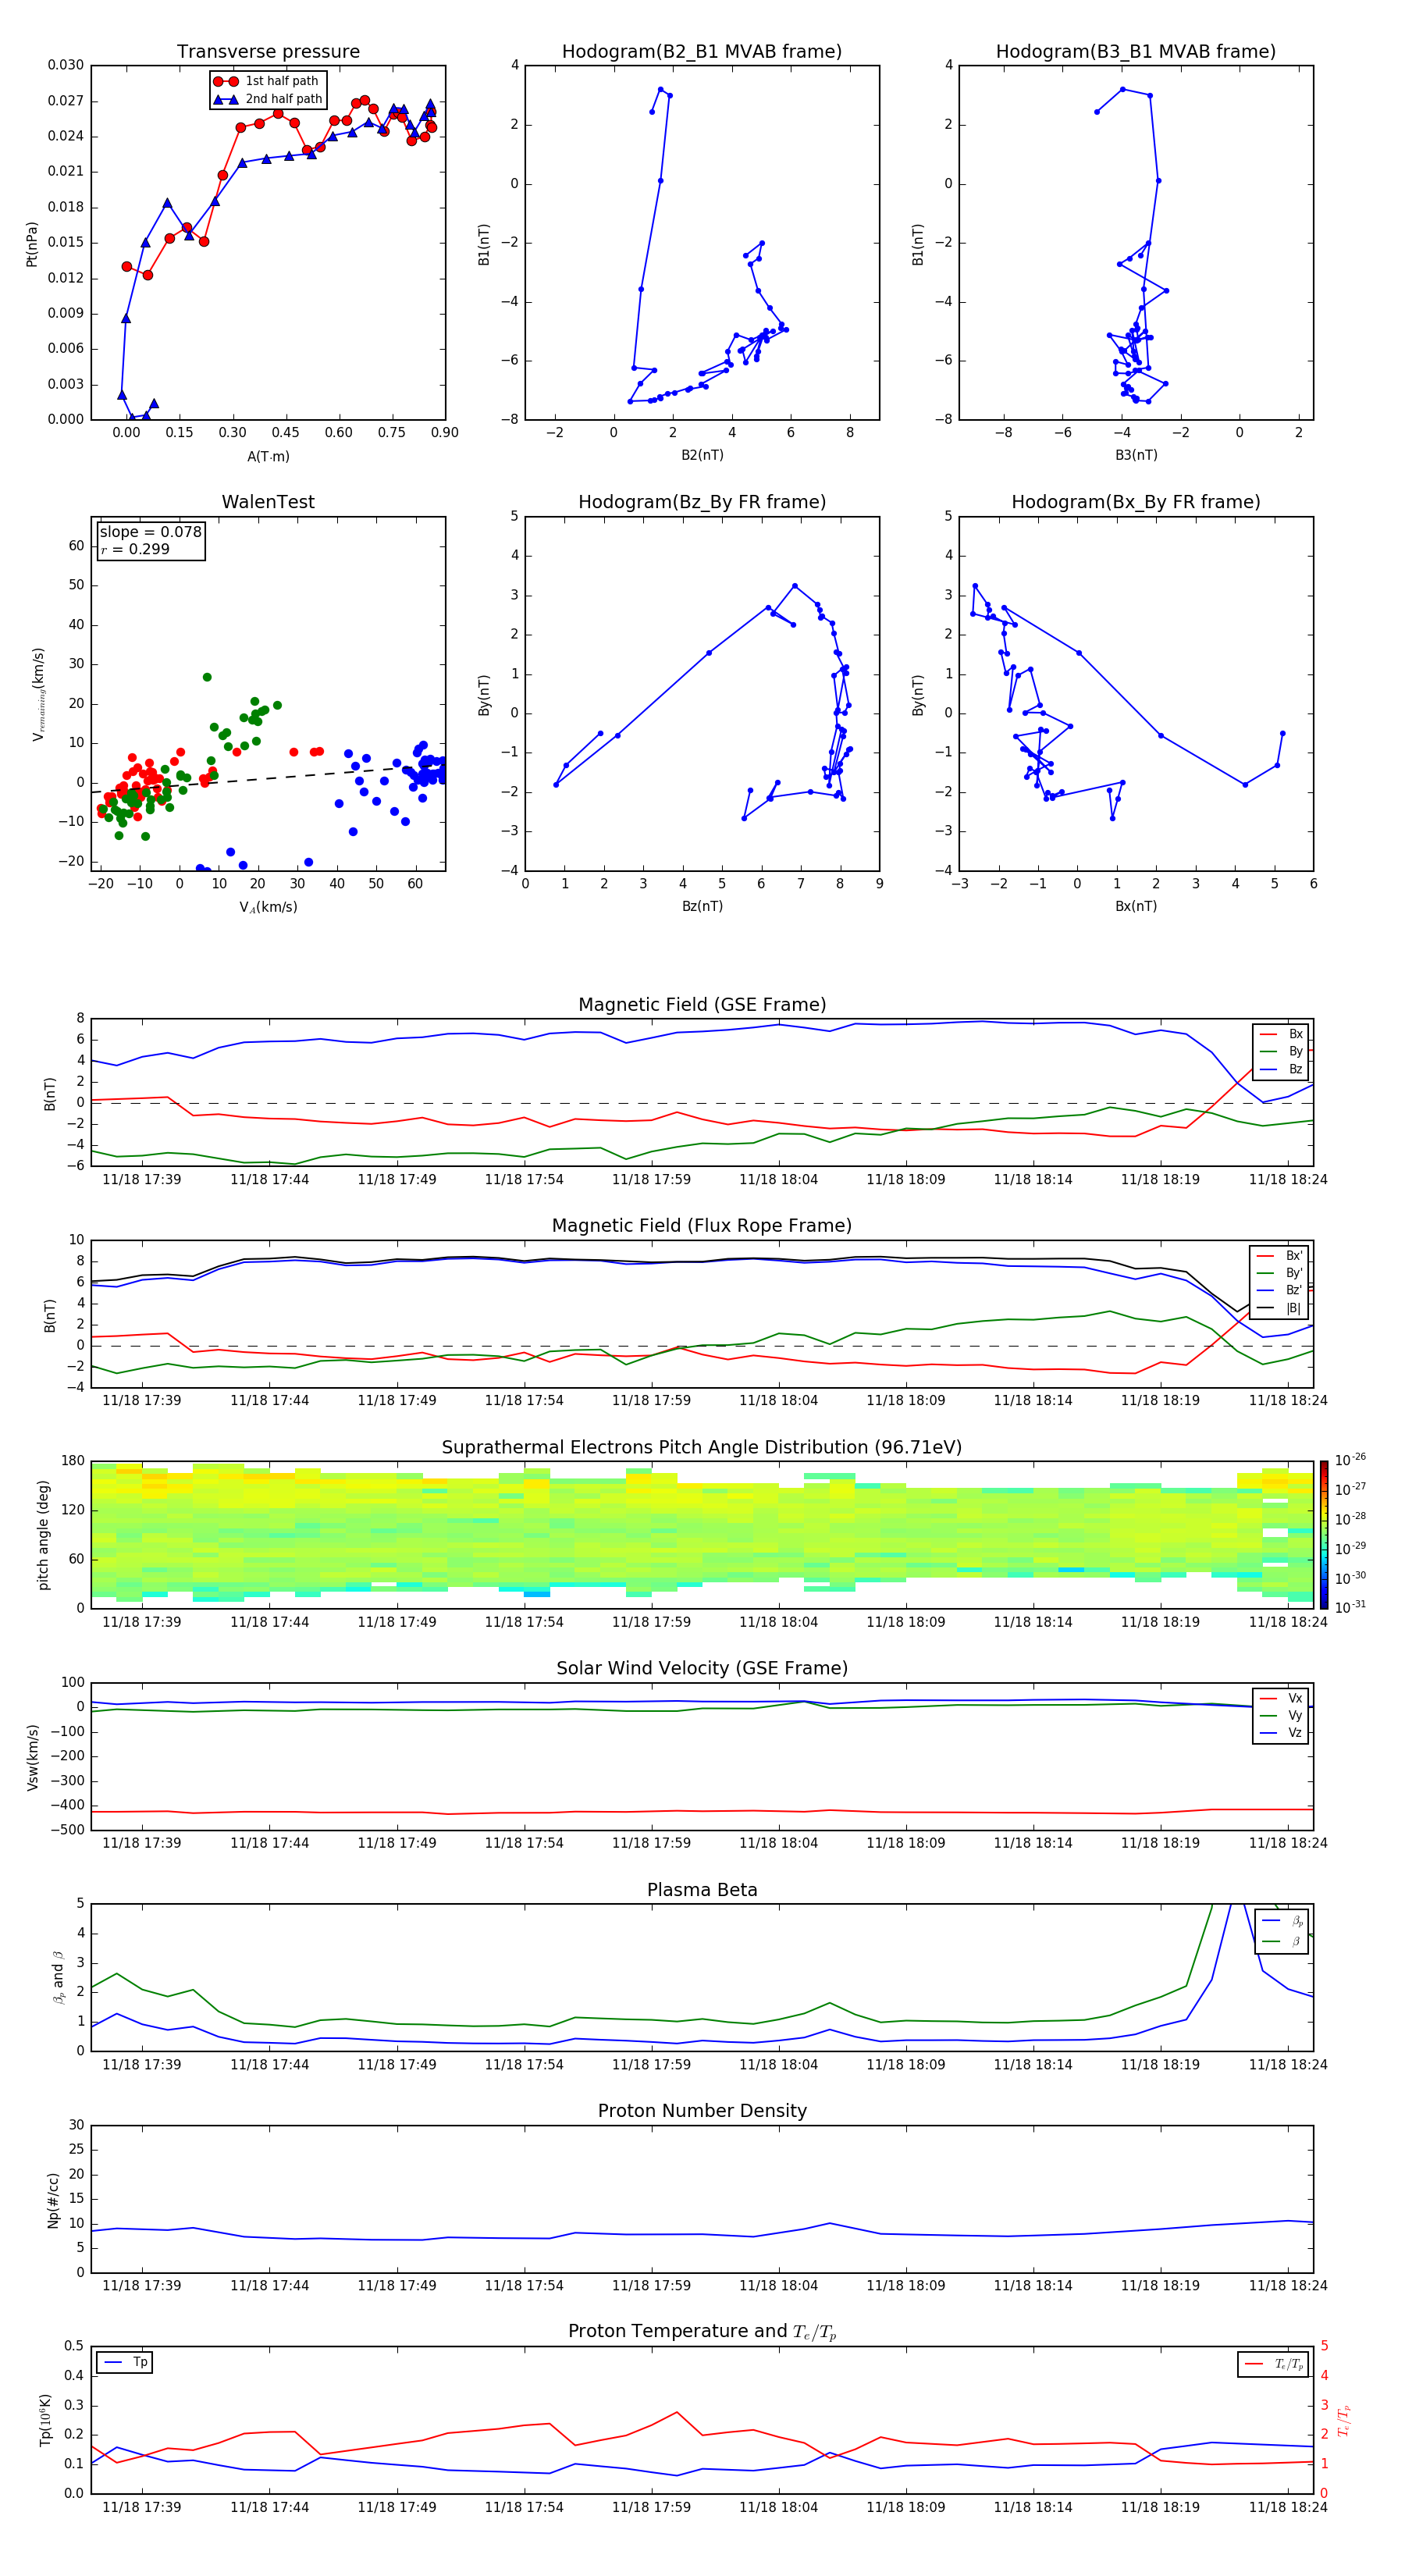Screen dimensions: 1405x2576
Task: Click the B2(nT) x-axis label
Action: (x=702, y=455)
